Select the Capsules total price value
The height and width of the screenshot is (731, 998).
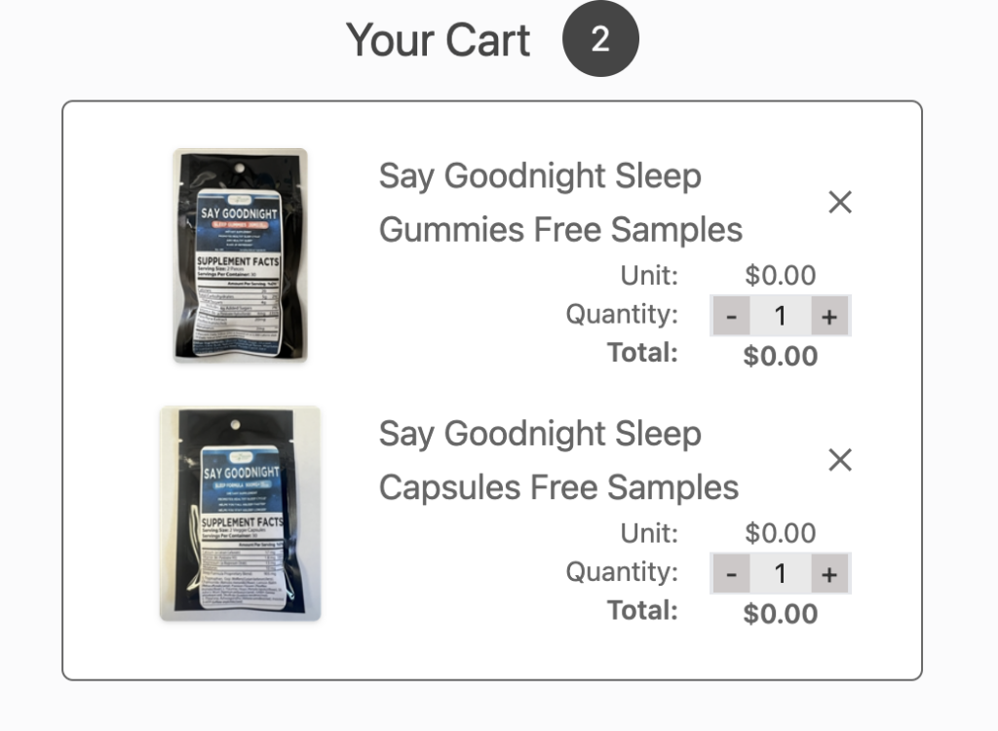coord(781,613)
